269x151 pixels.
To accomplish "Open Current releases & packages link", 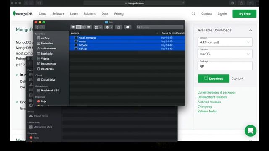I will coord(216,92).
